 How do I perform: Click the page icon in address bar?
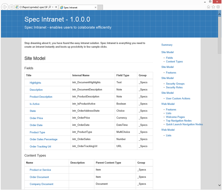[x=17, y=7]
